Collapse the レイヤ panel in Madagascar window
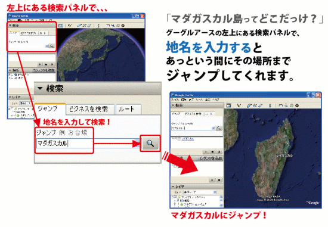The width and height of the screenshot is (328, 227). 173,186
